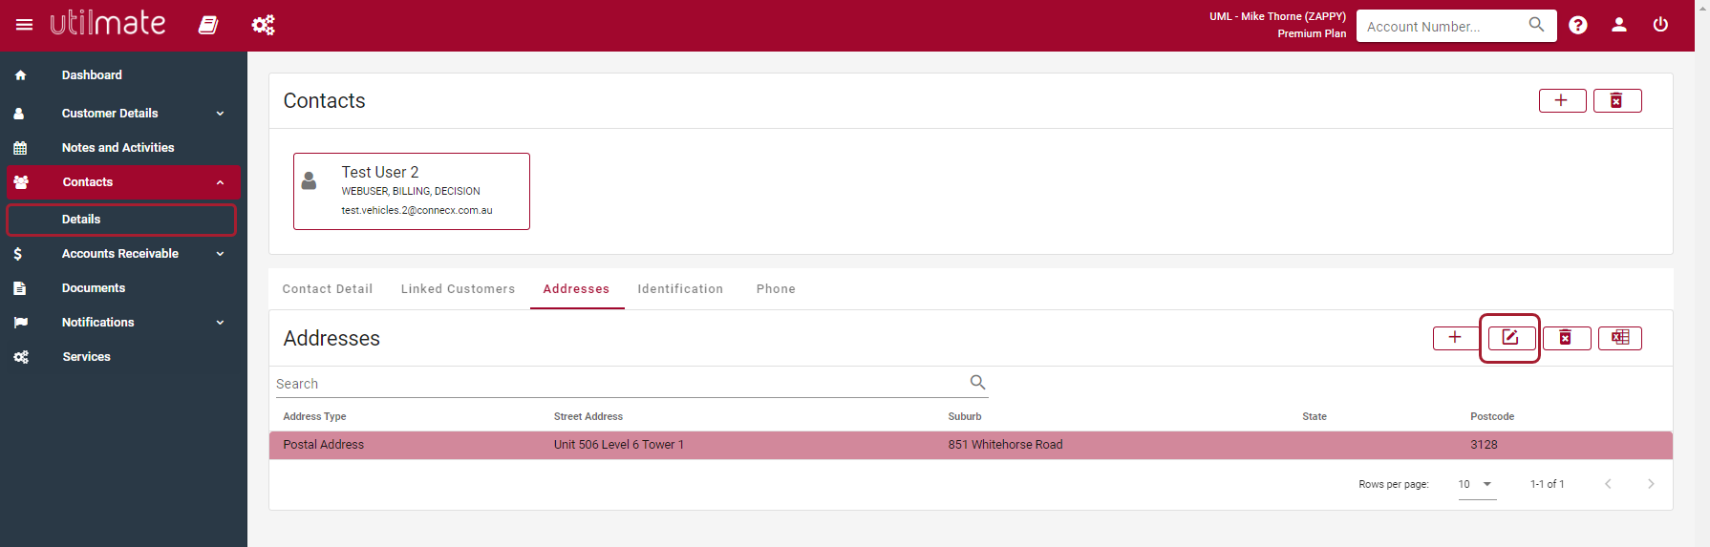Add a new contact
The image size is (1710, 547).
click(x=1562, y=101)
